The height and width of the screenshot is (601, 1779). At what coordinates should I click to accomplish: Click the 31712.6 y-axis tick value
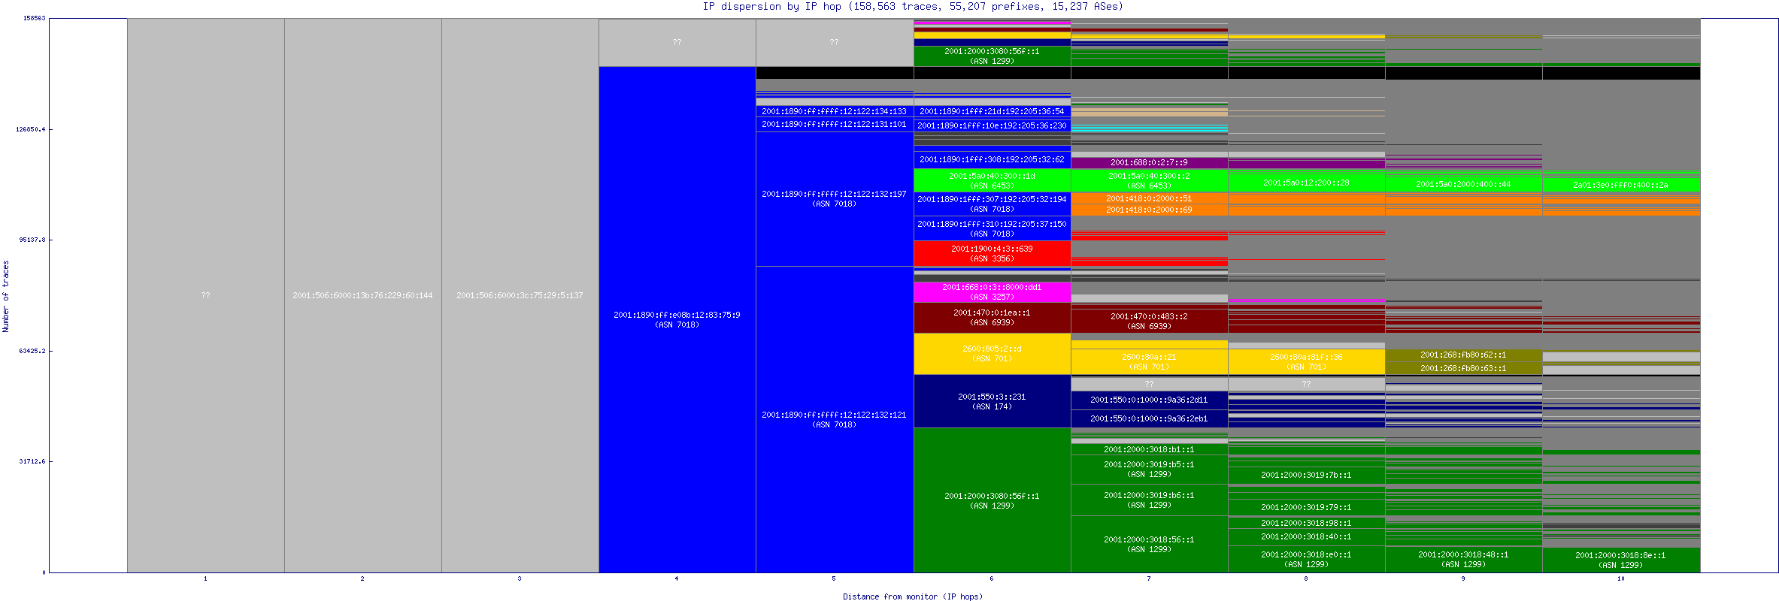pyautogui.click(x=32, y=461)
